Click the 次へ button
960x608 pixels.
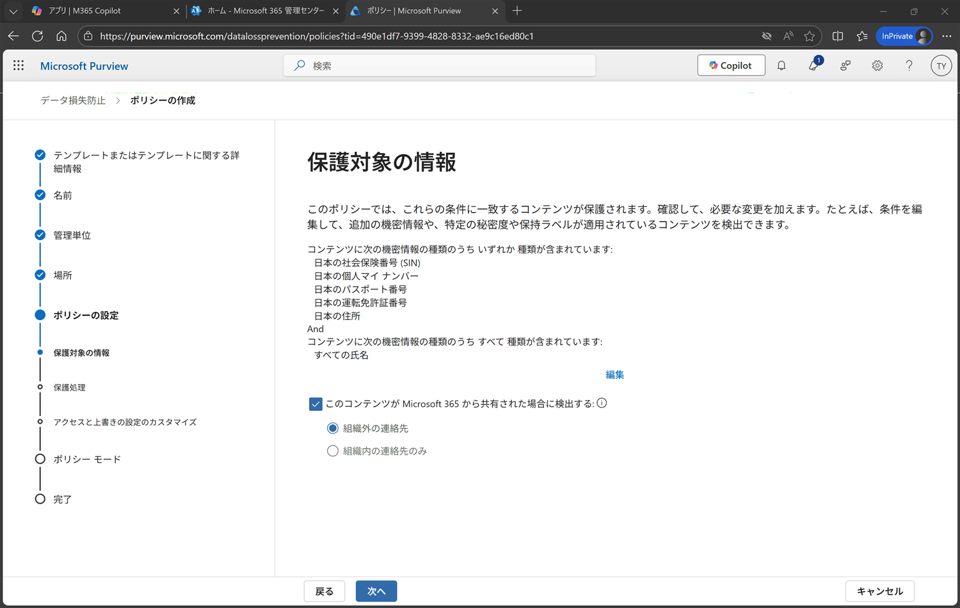pos(376,591)
